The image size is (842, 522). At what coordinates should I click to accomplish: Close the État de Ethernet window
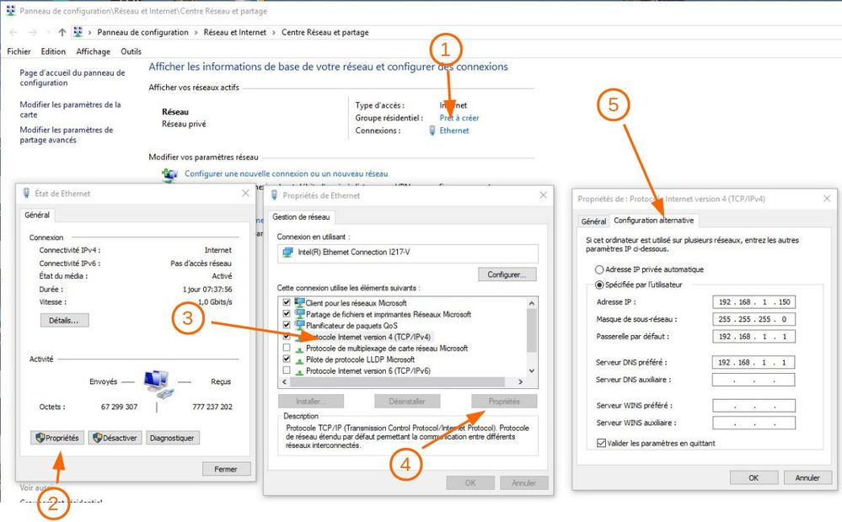pos(245,193)
